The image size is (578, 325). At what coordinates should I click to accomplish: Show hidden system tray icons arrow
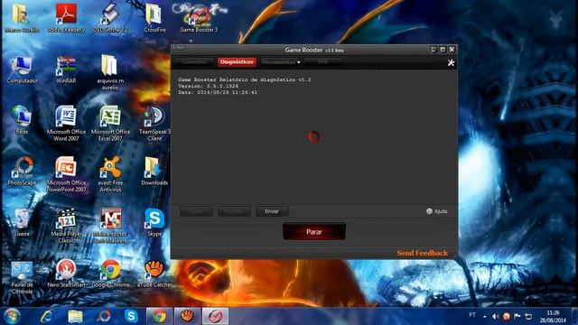(x=485, y=316)
